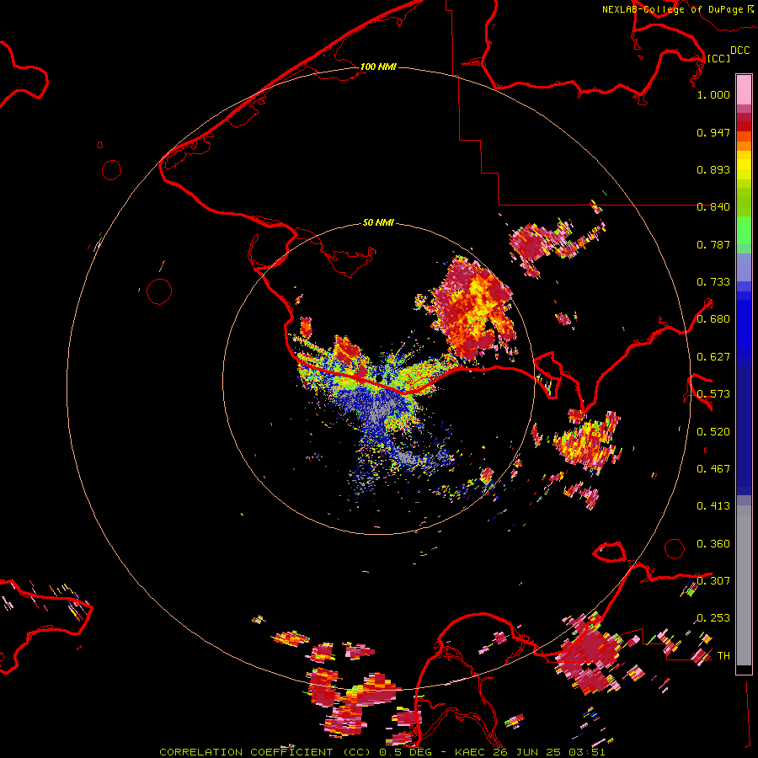
Task: Click the 50 NMI range ring label
Action: pos(378,222)
